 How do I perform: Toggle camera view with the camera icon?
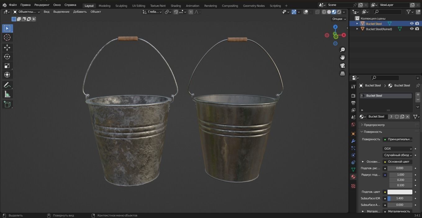[x=343, y=66]
